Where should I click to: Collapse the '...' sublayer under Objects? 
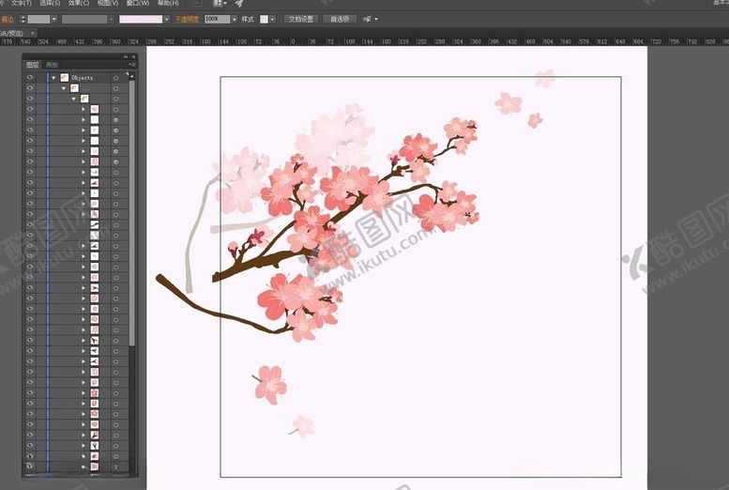64,88
